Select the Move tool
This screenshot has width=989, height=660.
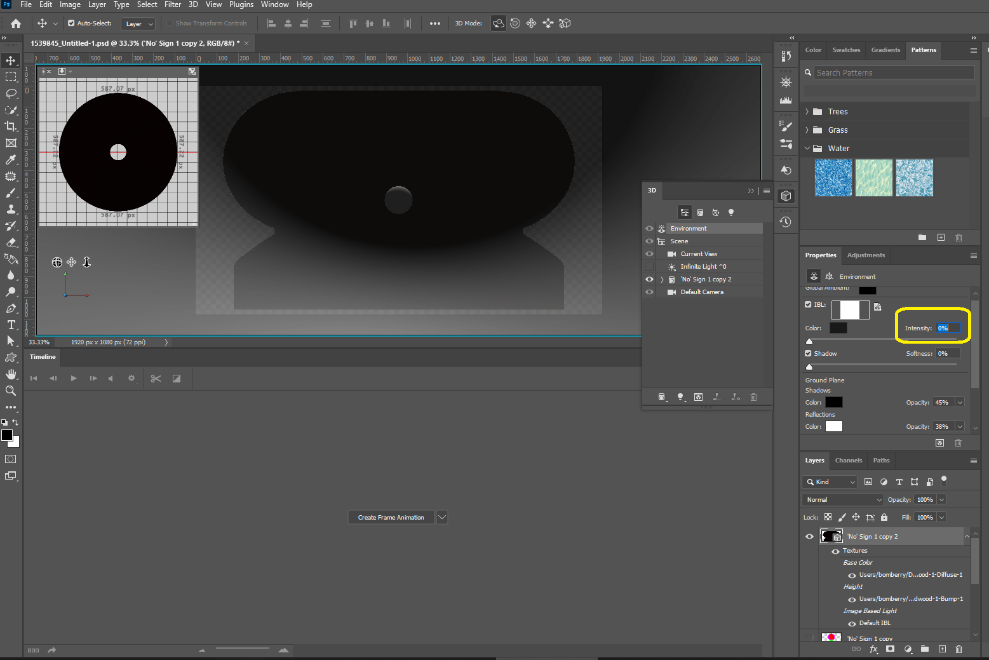[10, 60]
